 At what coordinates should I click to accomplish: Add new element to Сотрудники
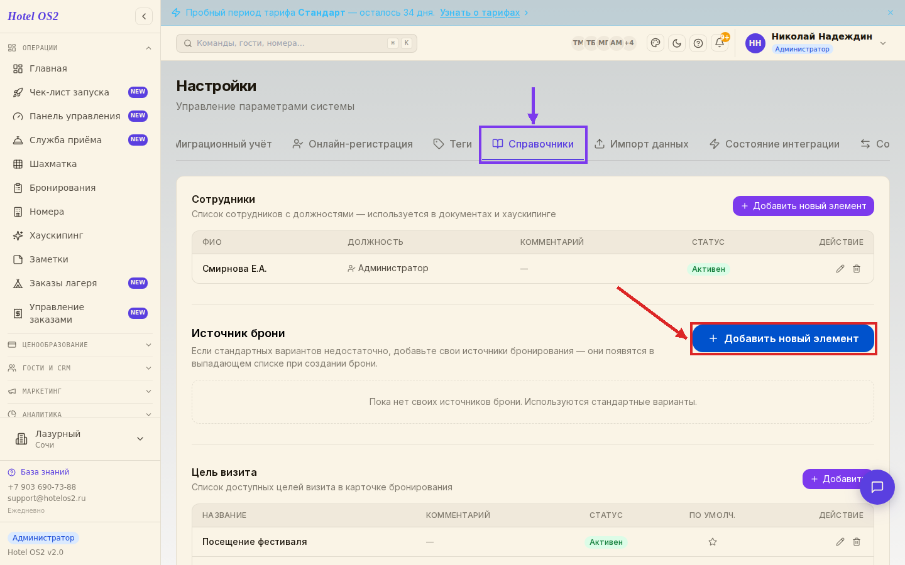point(803,206)
